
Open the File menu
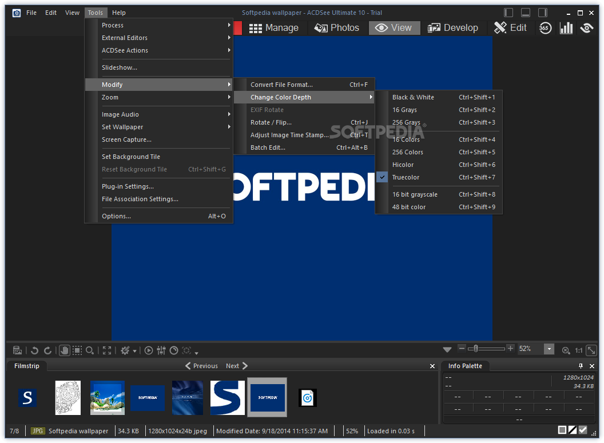click(31, 13)
